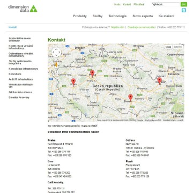This screenshot has height=193, width=193.
Task: Select the Ostrava map marker pin
Action: coord(159,81)
